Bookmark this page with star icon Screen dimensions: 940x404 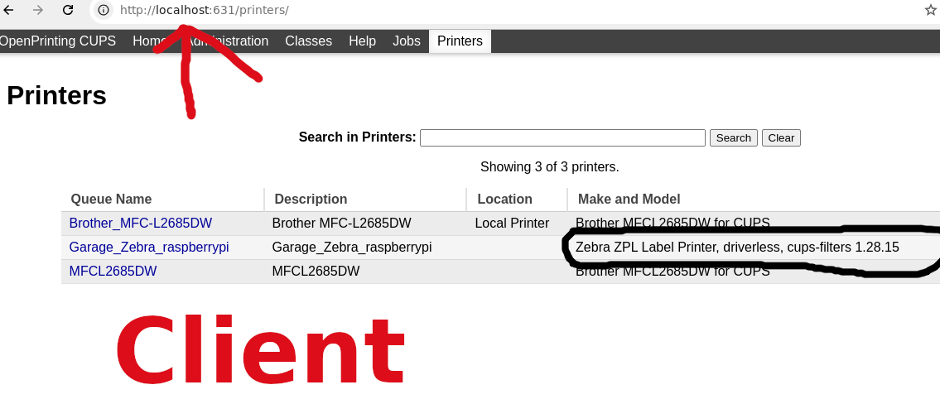point(930,11)
